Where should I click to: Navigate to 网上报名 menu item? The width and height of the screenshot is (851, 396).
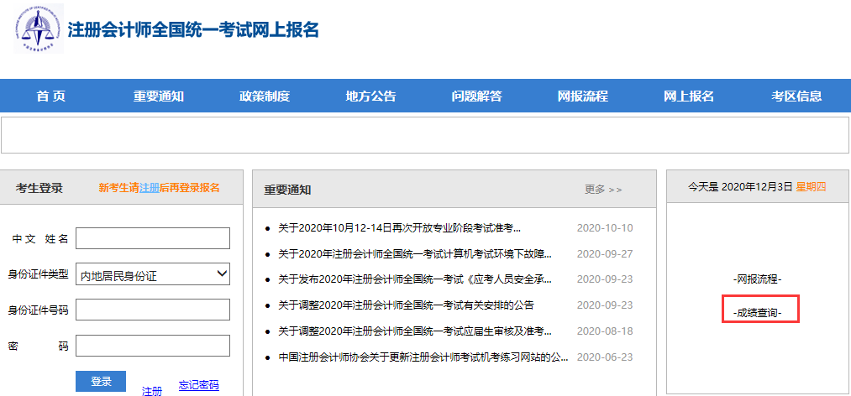[x=689, y=96]
